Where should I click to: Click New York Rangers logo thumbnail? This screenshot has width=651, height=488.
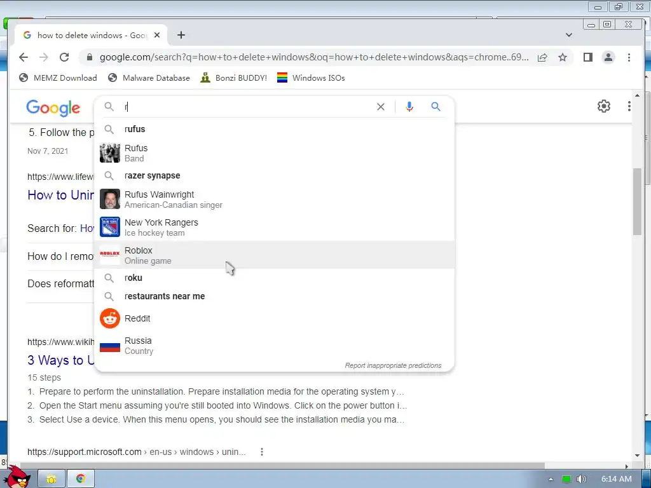[x=109, y=227]
